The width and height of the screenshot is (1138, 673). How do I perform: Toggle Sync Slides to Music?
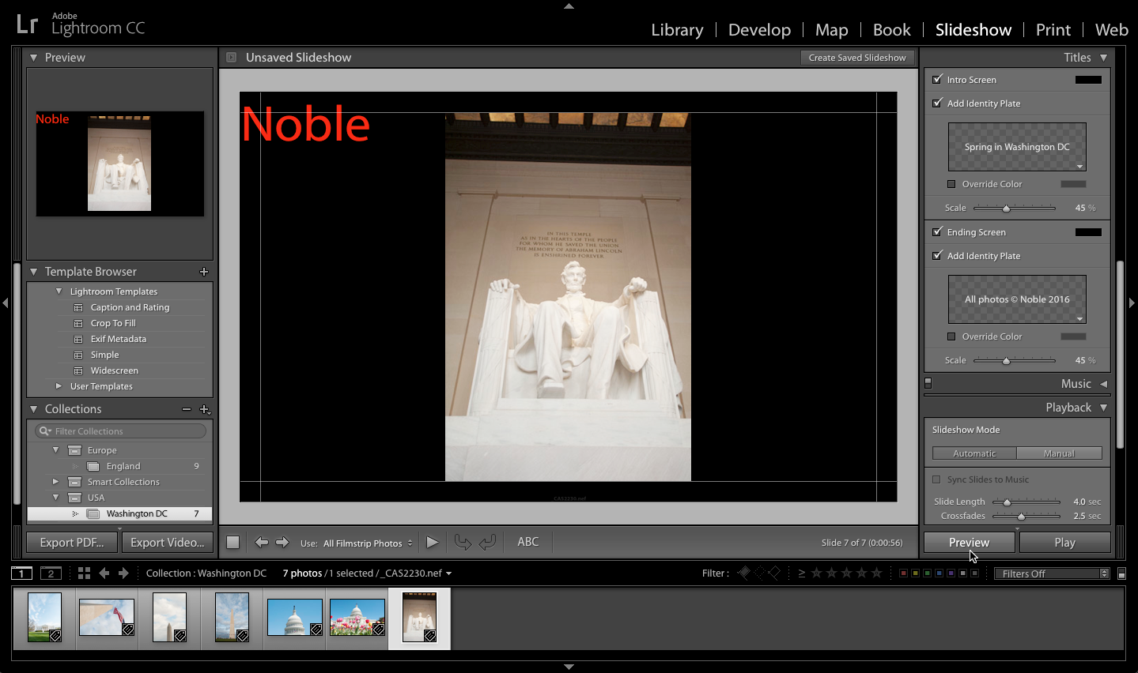point(936,479)
